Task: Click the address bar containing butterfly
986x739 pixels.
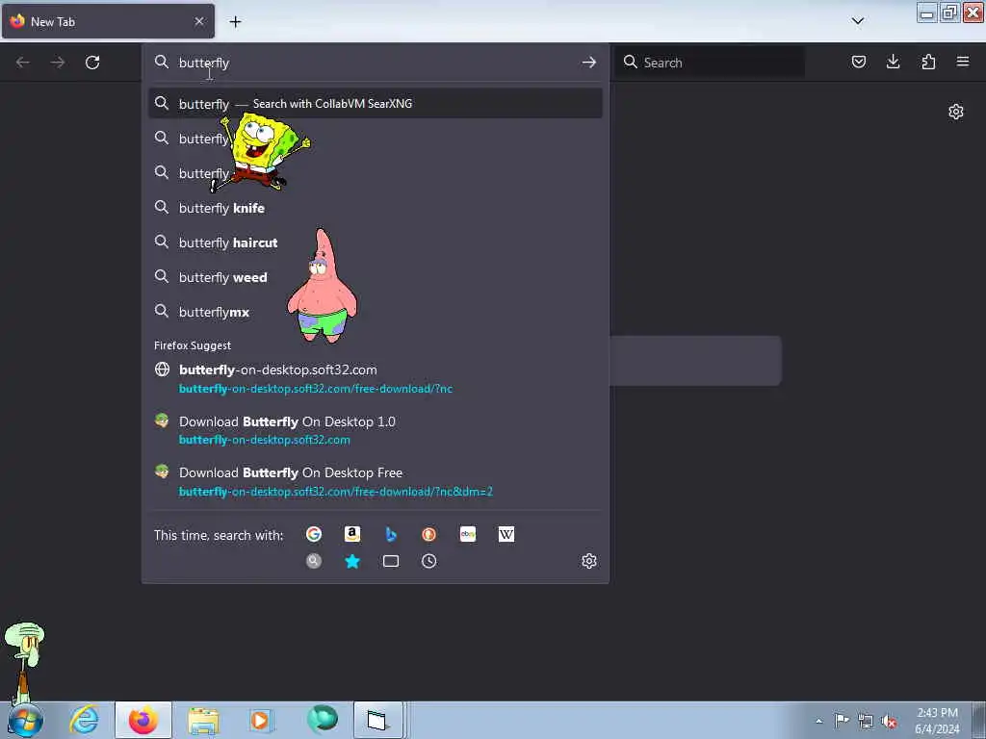Action: tap(375, 63)
